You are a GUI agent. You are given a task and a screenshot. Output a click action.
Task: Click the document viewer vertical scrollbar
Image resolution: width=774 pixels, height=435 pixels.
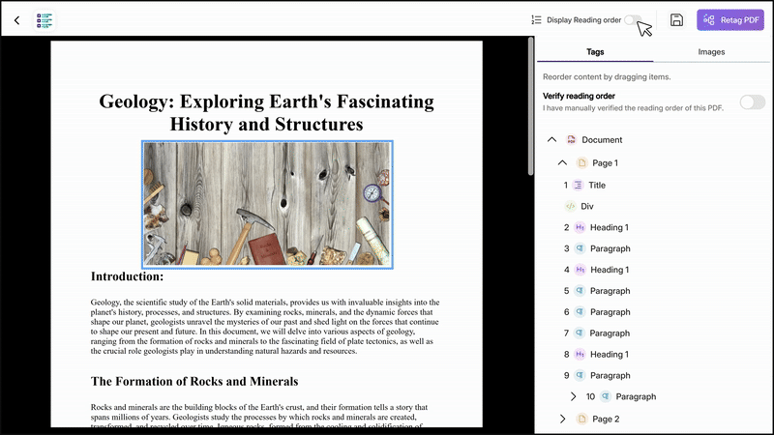point(530,106)
